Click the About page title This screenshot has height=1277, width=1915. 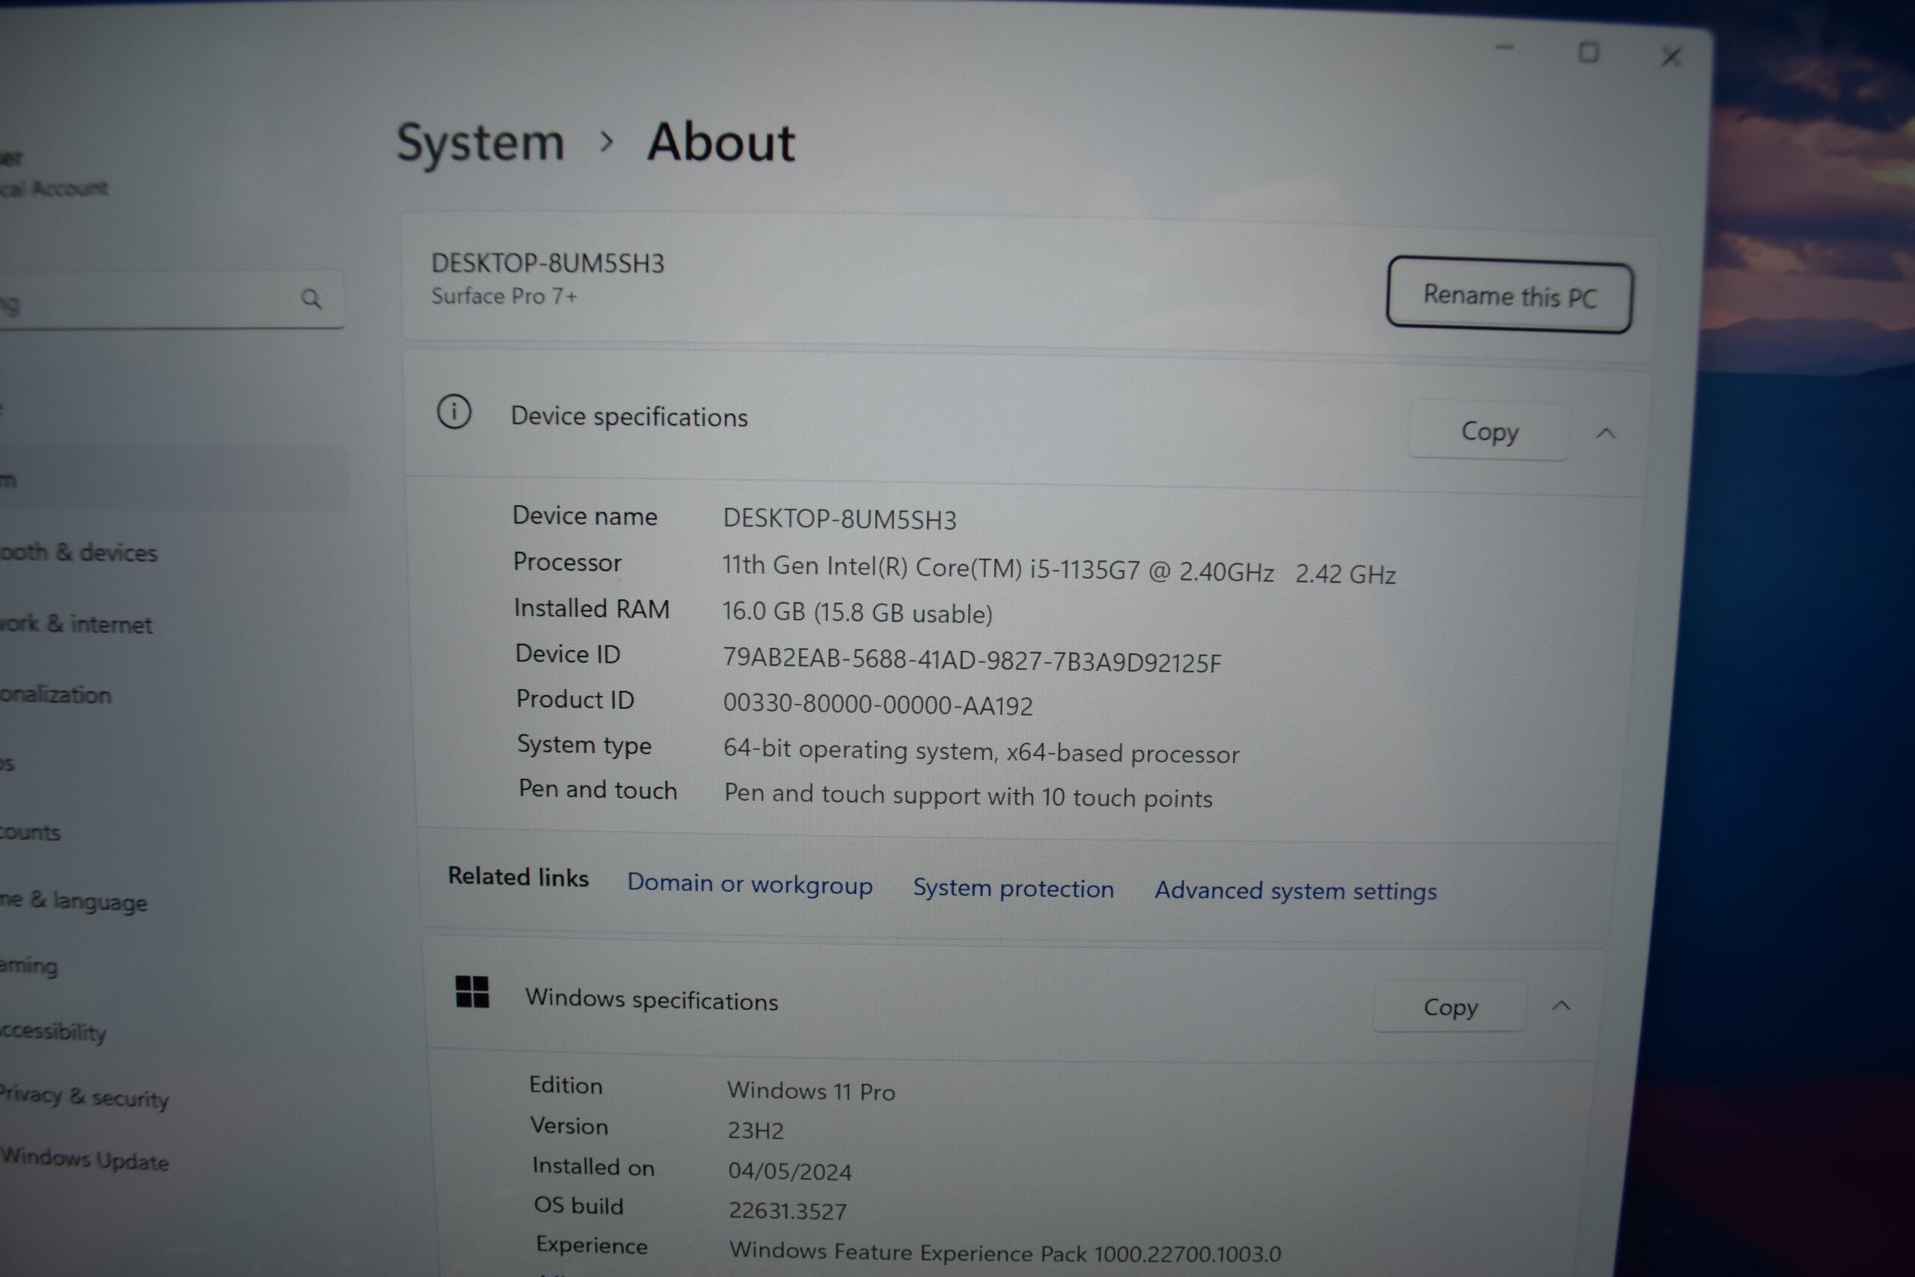point(720,144)
